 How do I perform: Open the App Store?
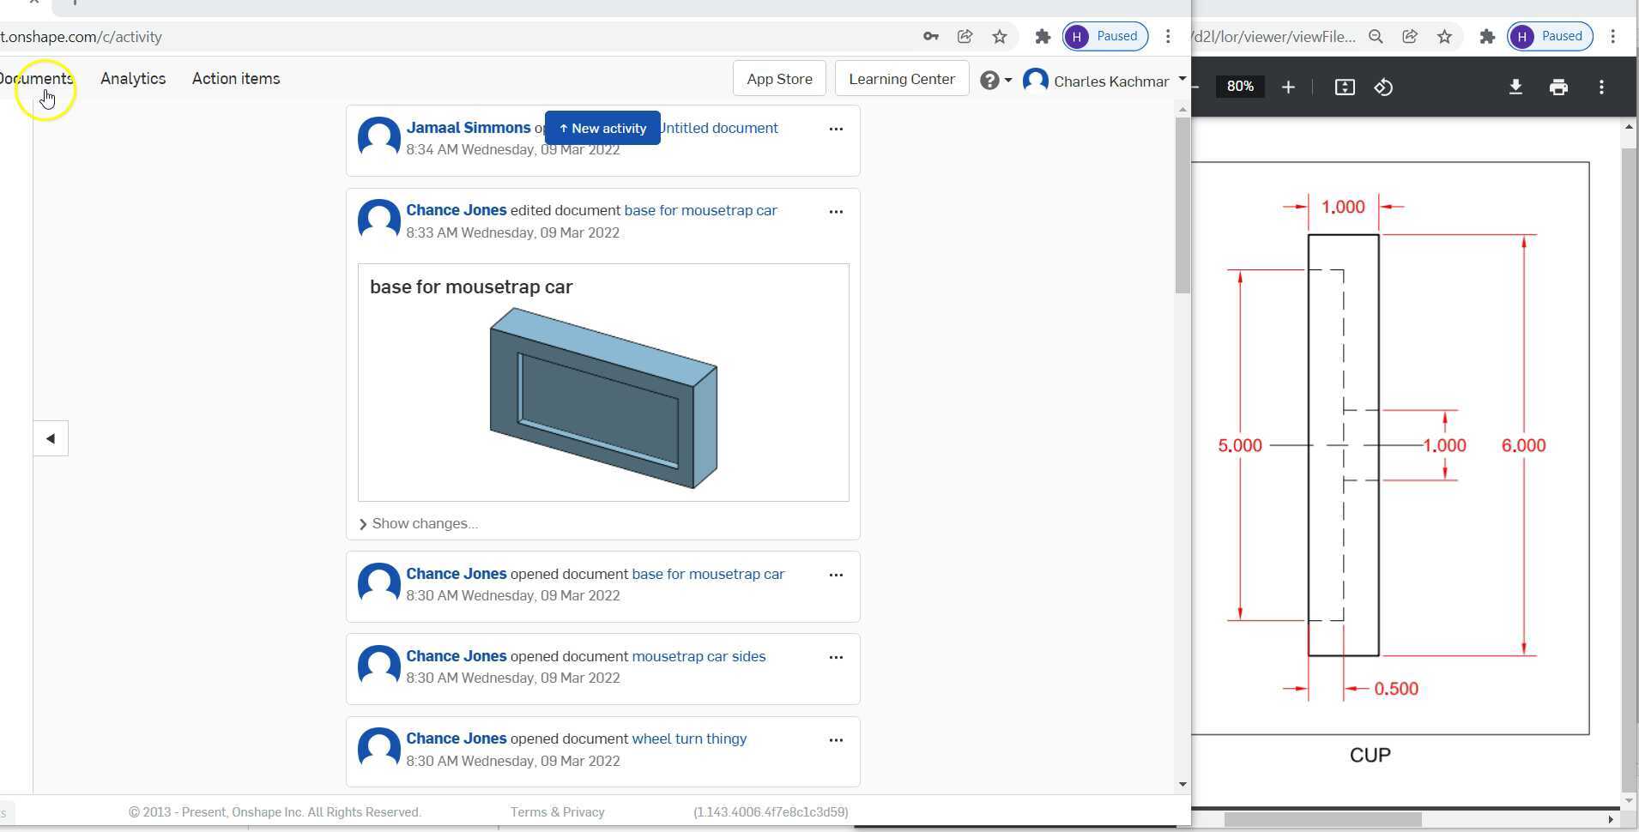click(779, 79)
